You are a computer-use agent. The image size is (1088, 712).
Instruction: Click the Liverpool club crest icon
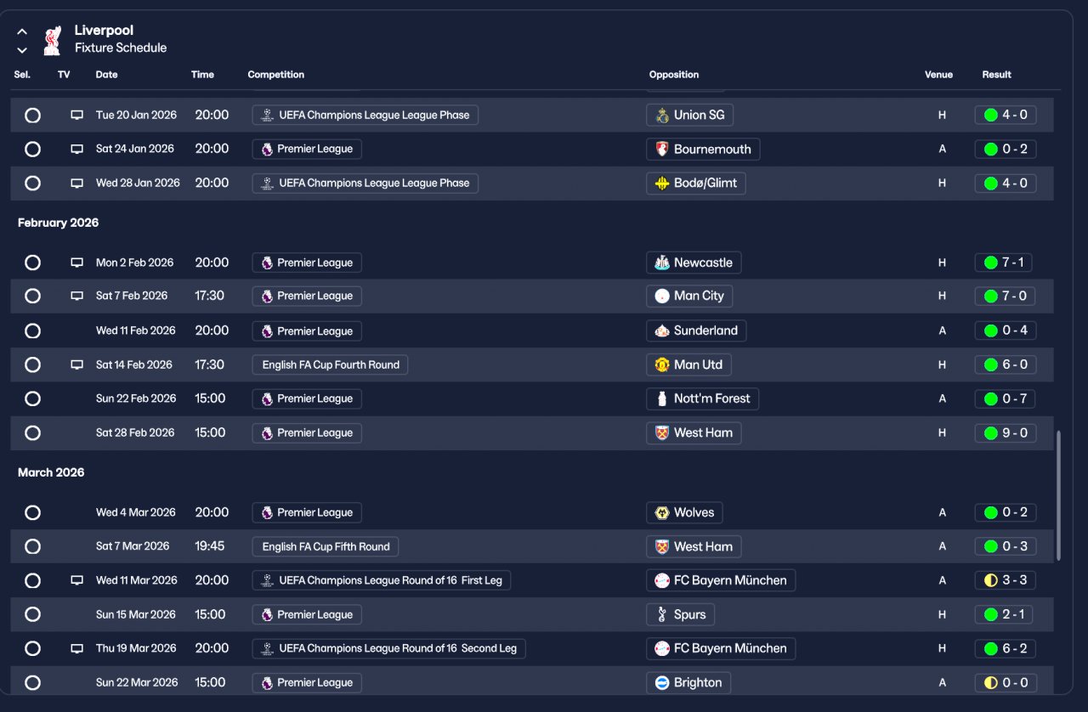click(53, 39)
